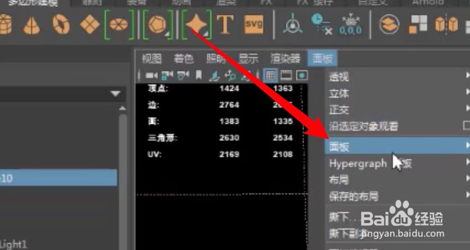470x250 pixels.
Task: Click the UV value 2108
Action: pos(283,155)
